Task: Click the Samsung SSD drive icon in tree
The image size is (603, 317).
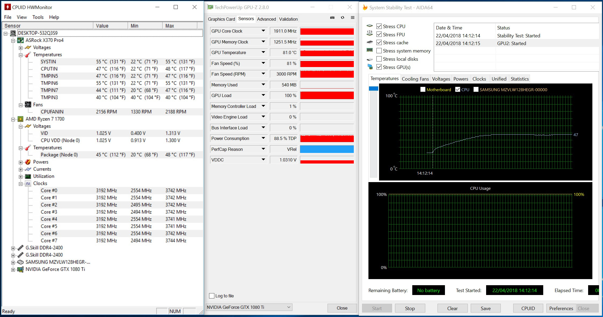Action: (20, 262)
